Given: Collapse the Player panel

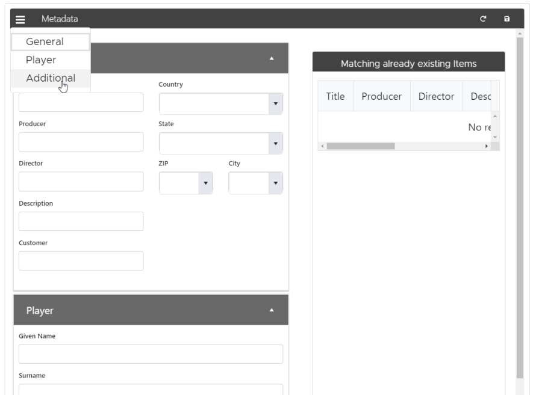Looking at the screenshot, I should (x=271, y=310).
